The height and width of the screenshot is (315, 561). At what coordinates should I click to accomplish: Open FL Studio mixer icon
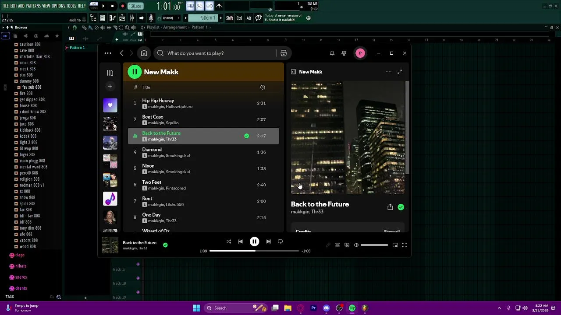[x=132, y=18]
